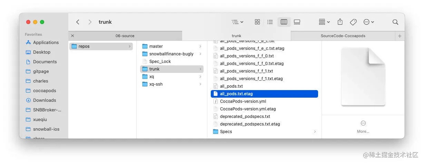Switch to list view
Viewport: 424px width, 164px height.
click(x=270, y=22)
